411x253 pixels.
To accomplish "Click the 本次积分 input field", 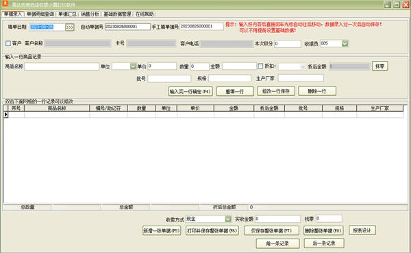I will (288, 44).
